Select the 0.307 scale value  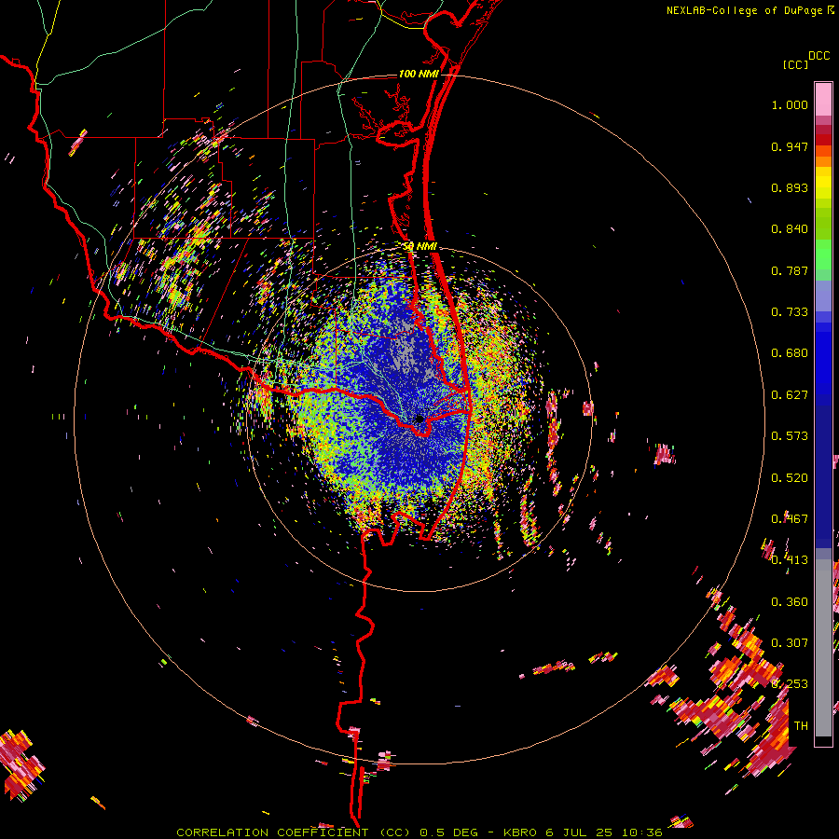point(790,643)
